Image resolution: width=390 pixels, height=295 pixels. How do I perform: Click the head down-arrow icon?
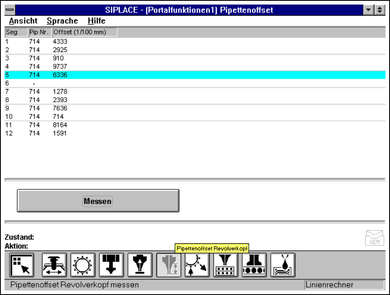(x=111, y=265)
